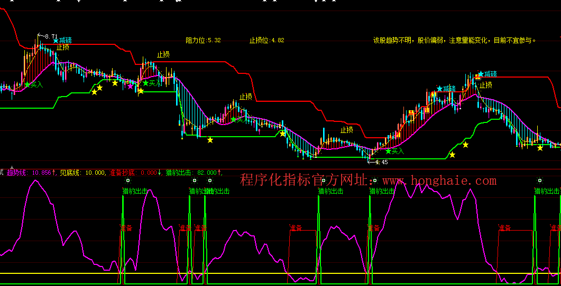Screen dimensions: 561x286
Task: Click the rightmost 猎豹出击 circle marker
Action: pos(539,181)
